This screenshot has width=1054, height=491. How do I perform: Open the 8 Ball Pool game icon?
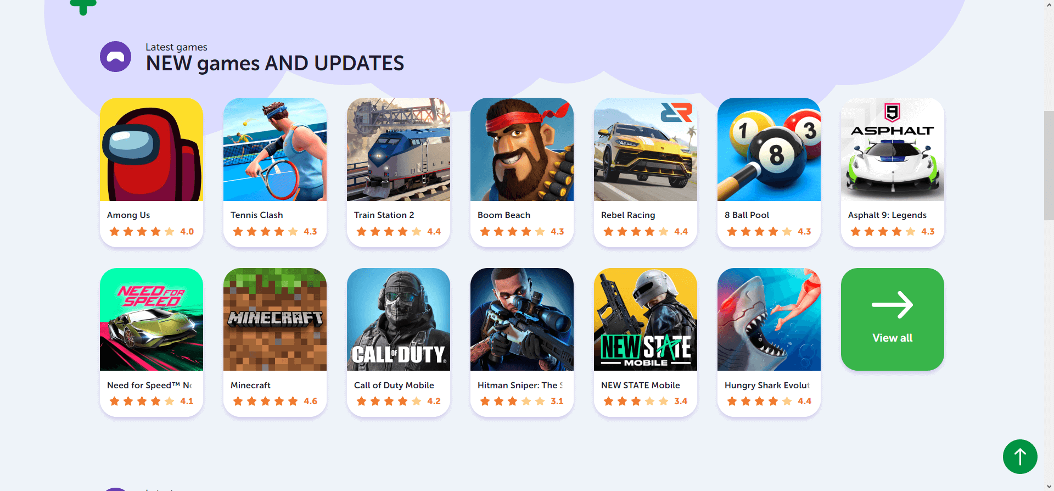click(x=769, y=149)
